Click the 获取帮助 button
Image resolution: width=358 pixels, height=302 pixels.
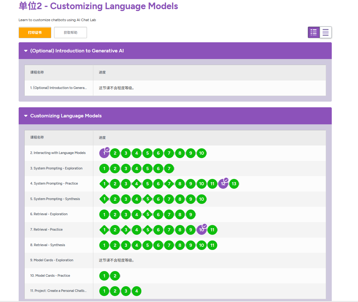point(71,33)
